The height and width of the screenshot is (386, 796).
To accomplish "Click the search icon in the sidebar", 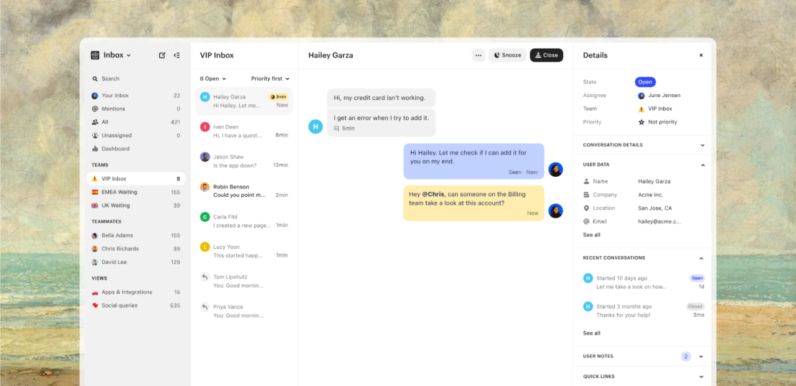I will (95, 79).
